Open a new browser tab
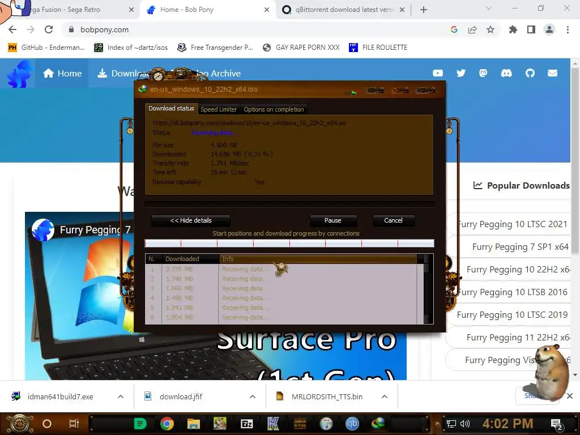The height and width of the screenshot is (435, 580). point(424,10)
